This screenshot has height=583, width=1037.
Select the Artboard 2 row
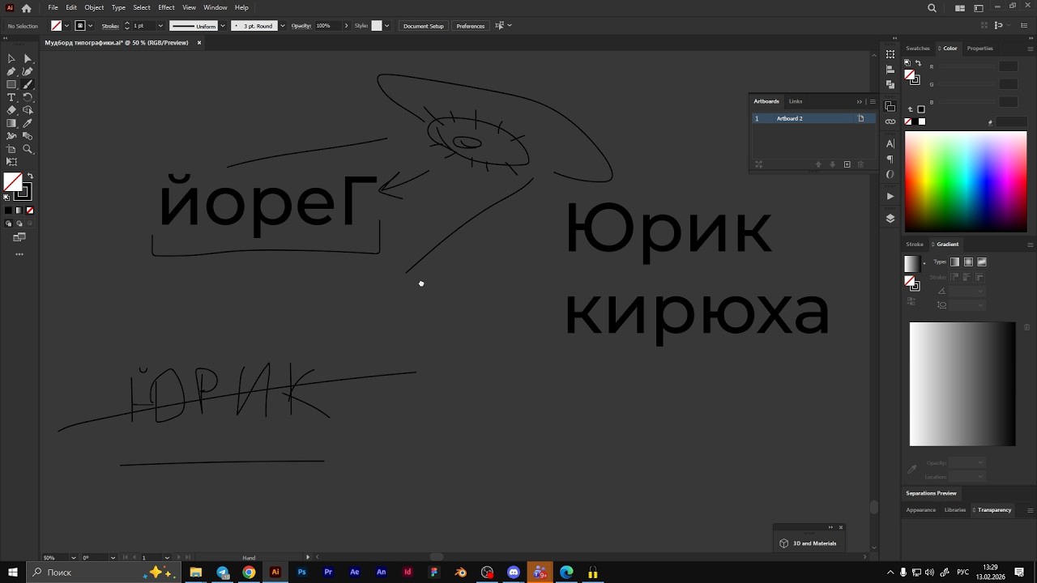click(813, 118)
